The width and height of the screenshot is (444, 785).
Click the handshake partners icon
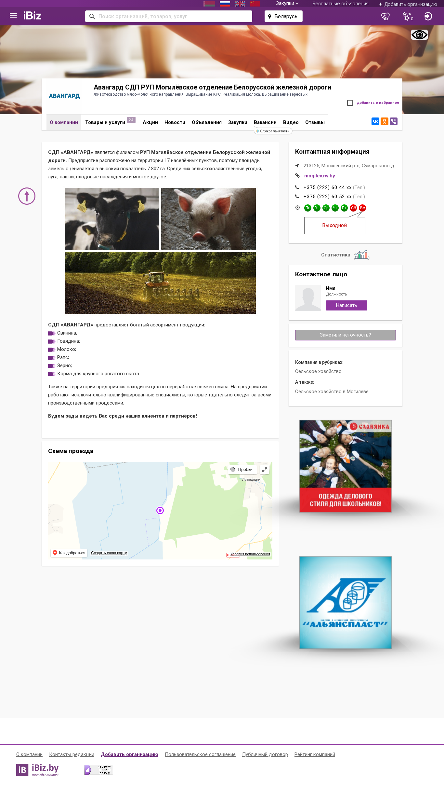(385, 16)
